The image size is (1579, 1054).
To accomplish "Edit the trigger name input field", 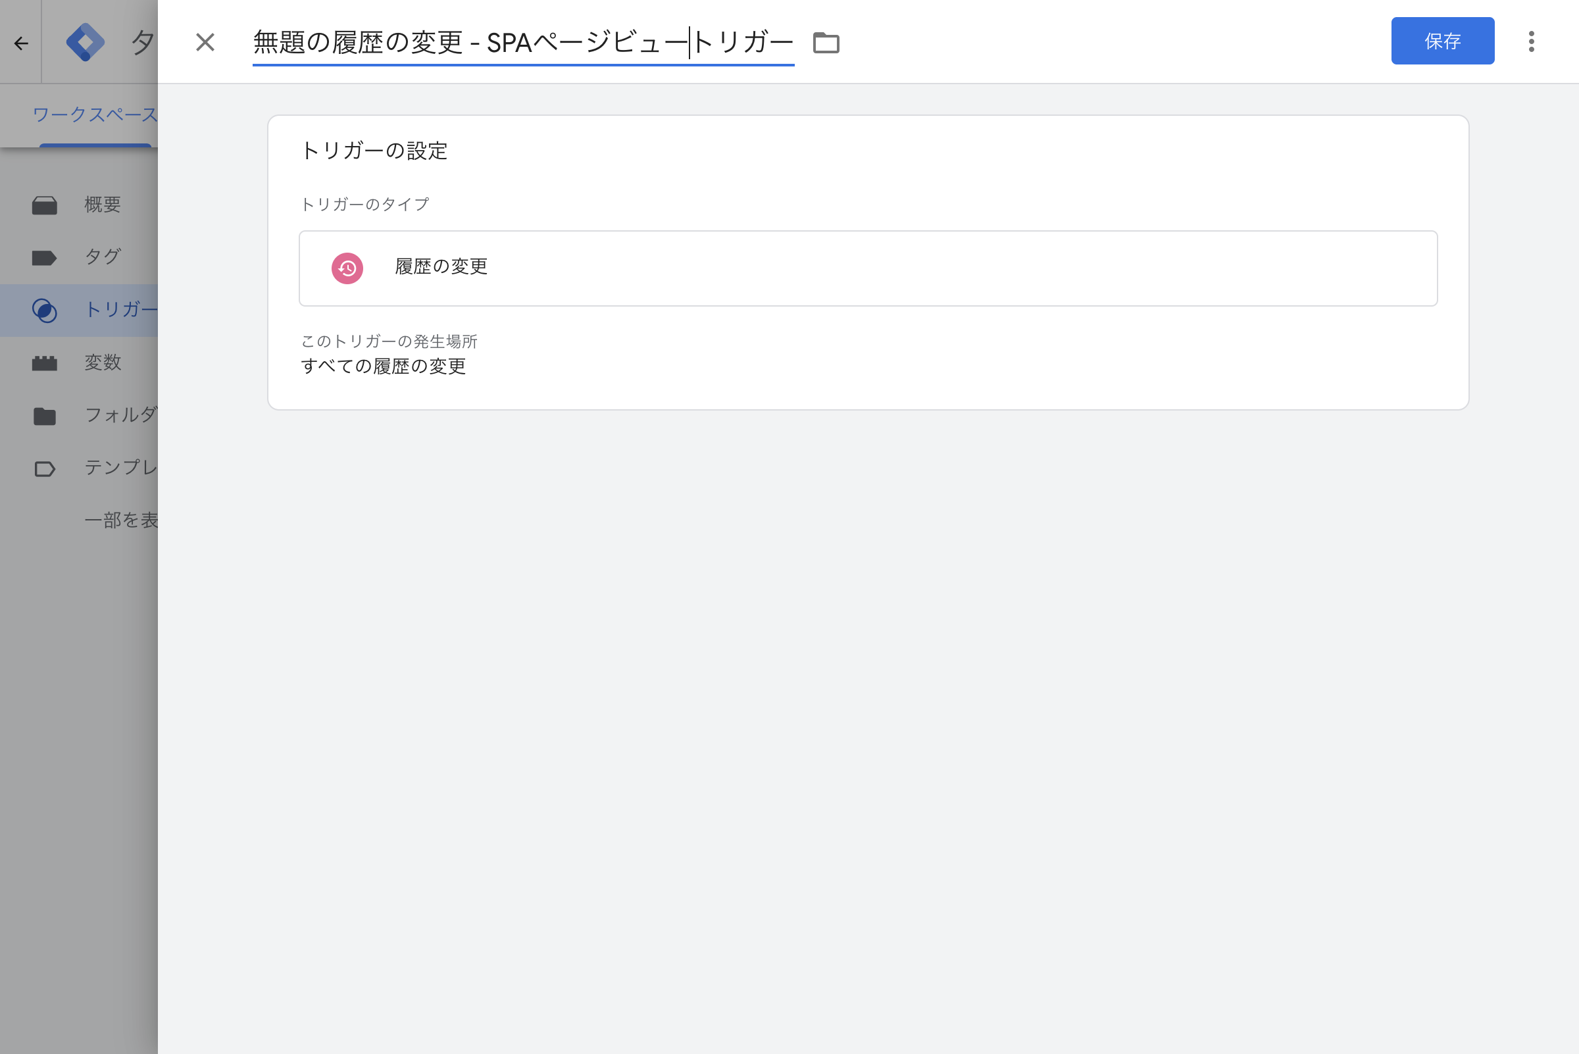I will [x=523, y=43].
